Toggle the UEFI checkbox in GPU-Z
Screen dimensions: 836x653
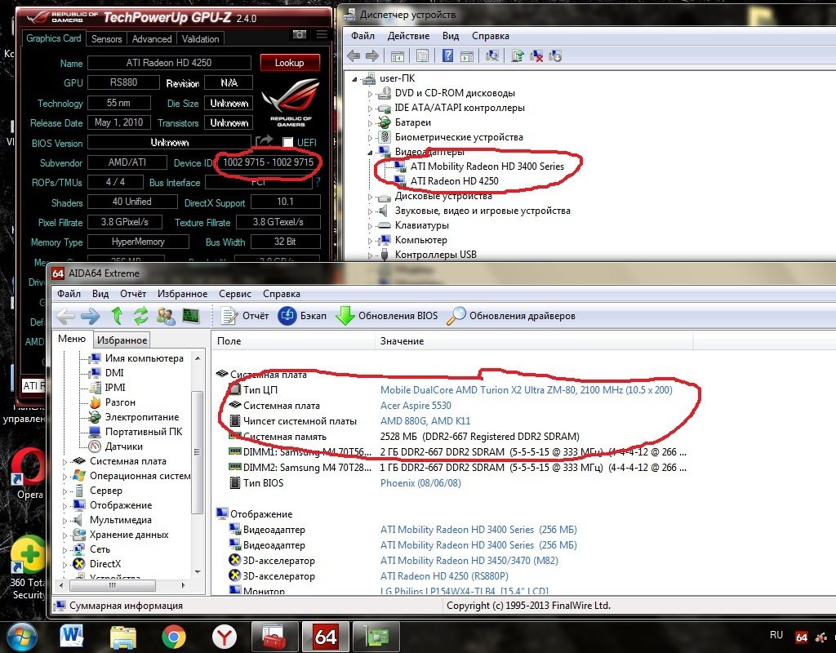tap(287, 143)
